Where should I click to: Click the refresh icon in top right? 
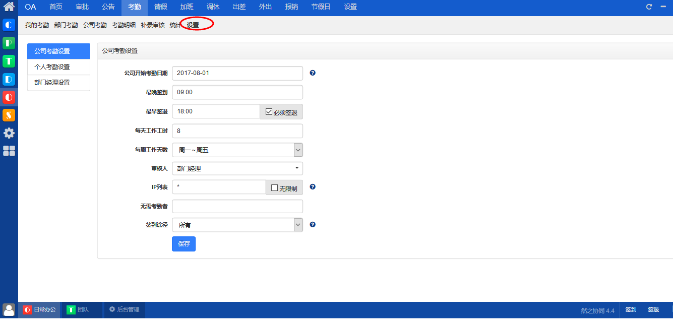click(649, 7)
